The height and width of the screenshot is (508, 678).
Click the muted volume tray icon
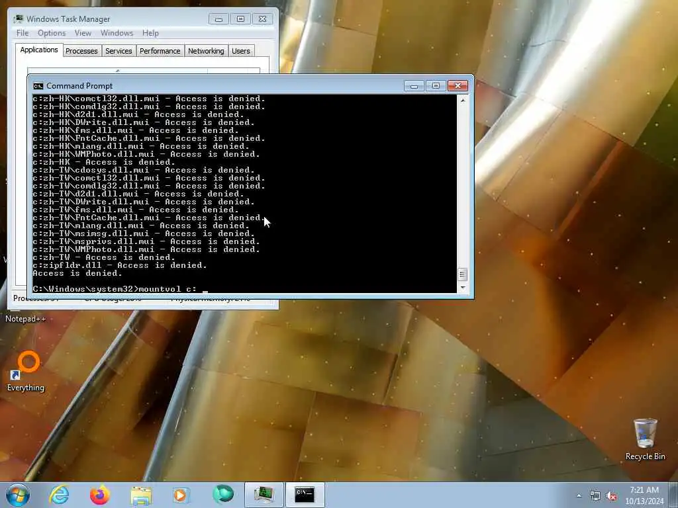tap(611, 496)
